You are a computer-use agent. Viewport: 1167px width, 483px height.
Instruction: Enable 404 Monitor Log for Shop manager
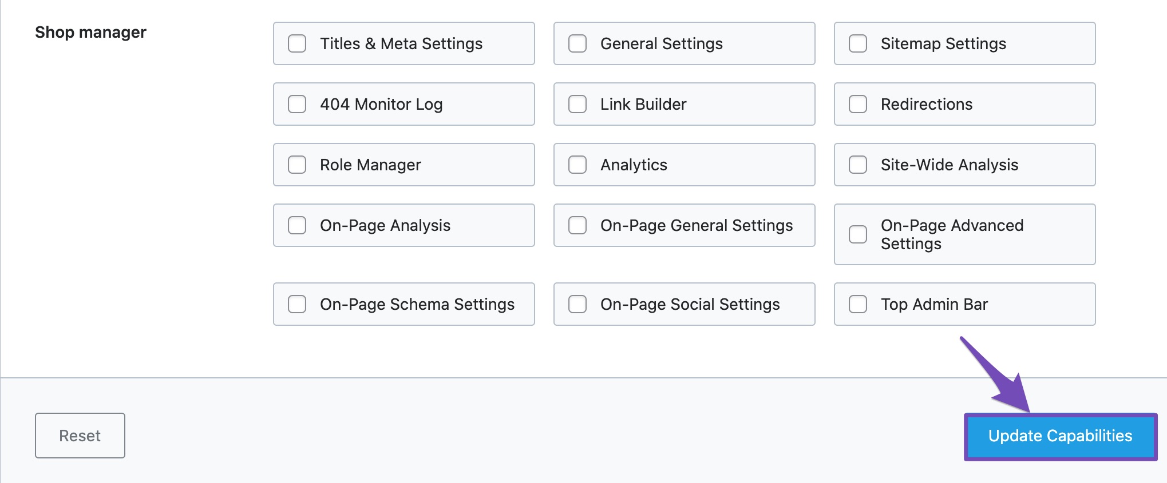(x=297, y=104)
